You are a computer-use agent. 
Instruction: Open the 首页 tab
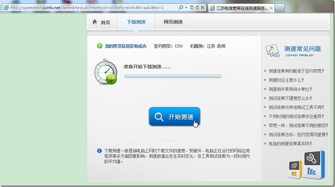pyautogui.click(x=102, y=22)
